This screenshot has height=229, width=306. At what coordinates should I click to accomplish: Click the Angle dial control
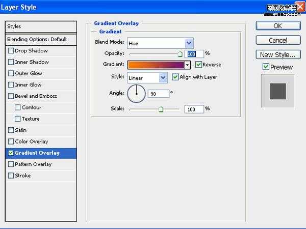[x=136, y=93]
